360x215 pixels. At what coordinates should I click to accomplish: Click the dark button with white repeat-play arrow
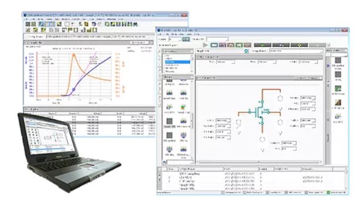tap(281, 45)
